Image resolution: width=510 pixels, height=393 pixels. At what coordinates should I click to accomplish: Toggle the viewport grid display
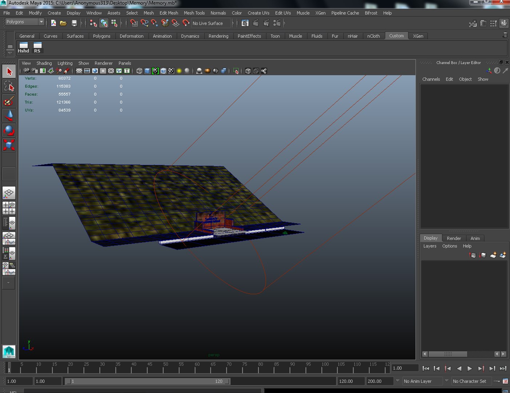[79, 71]
